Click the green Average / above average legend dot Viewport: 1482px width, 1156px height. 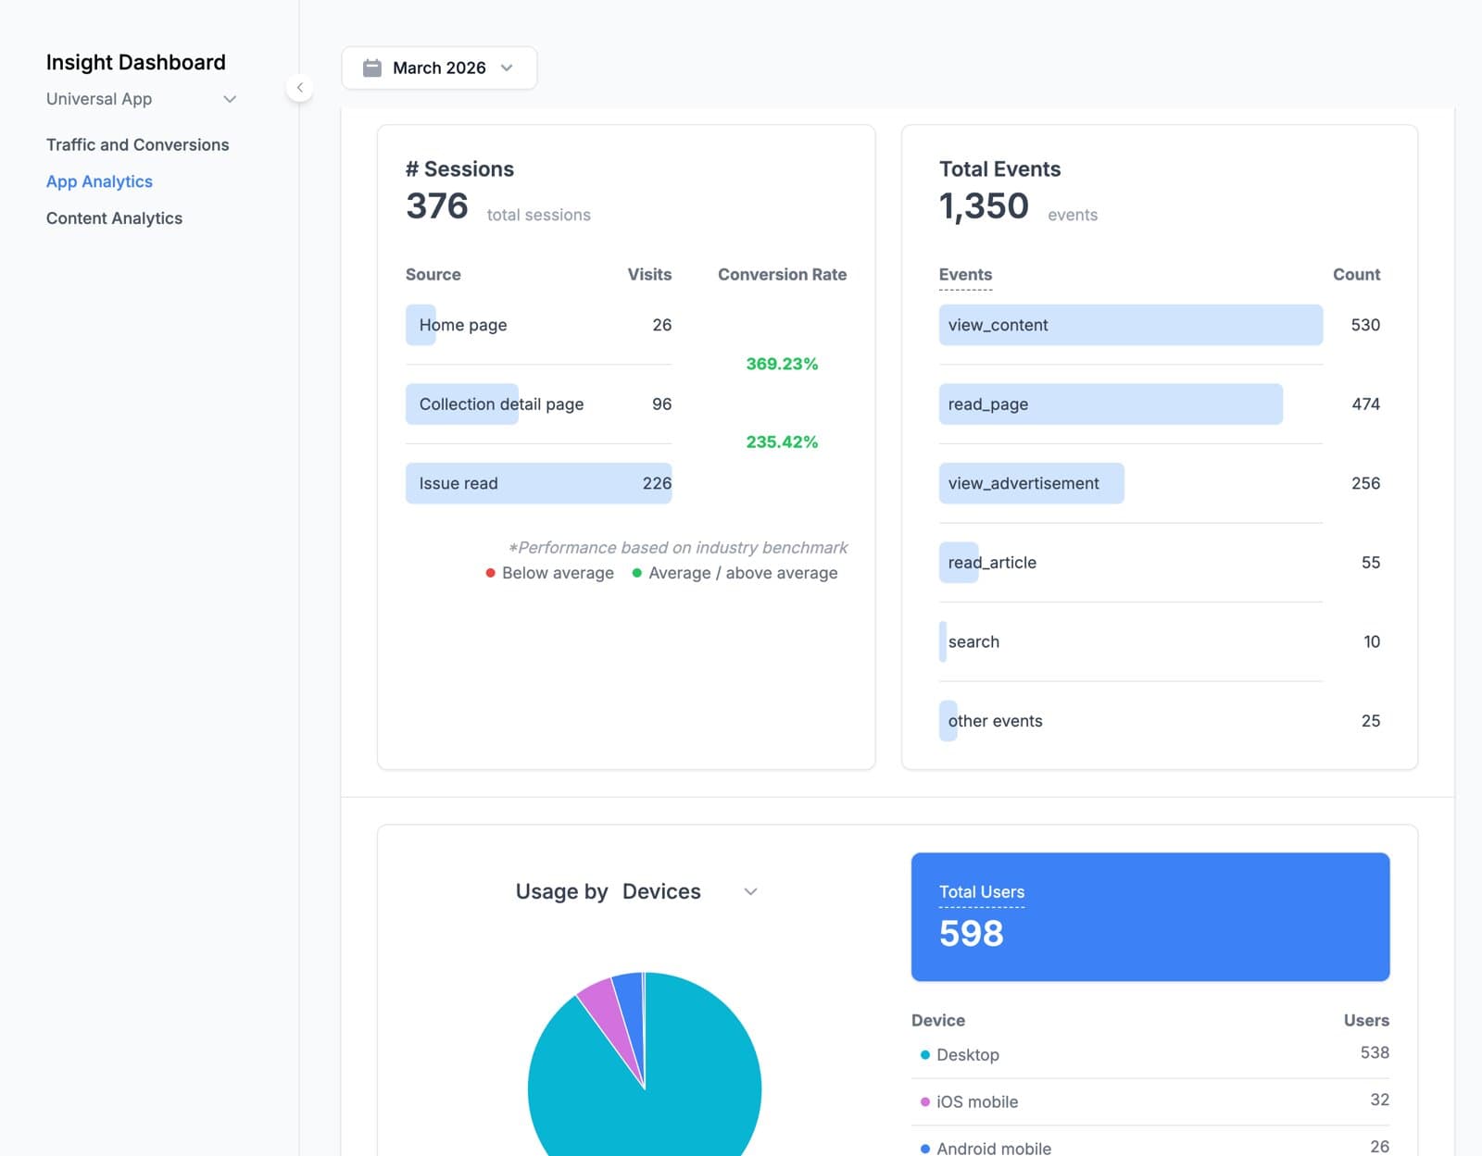coord(636,573)
